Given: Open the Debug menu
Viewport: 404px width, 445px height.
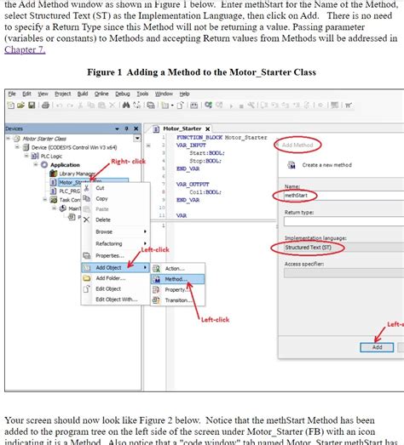Looking at the screenshot, I should pos(123,94).
